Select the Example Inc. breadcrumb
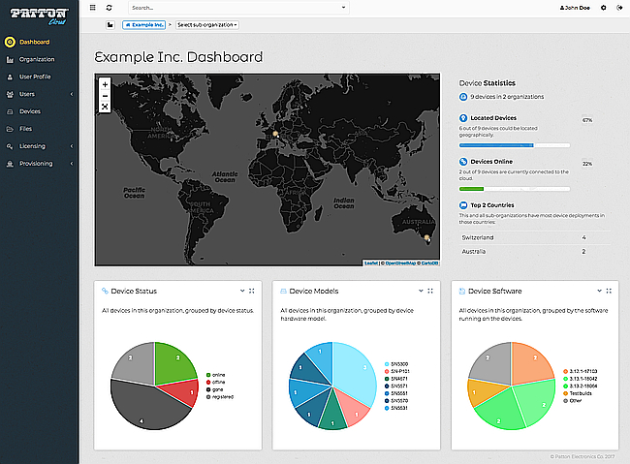Viewport: 630px width, 464px height. (x=143, y=25)
